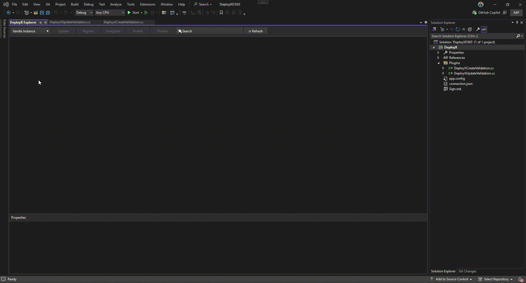
Task: Click the Visual Studio logo icon
Action: click(6, 4)
